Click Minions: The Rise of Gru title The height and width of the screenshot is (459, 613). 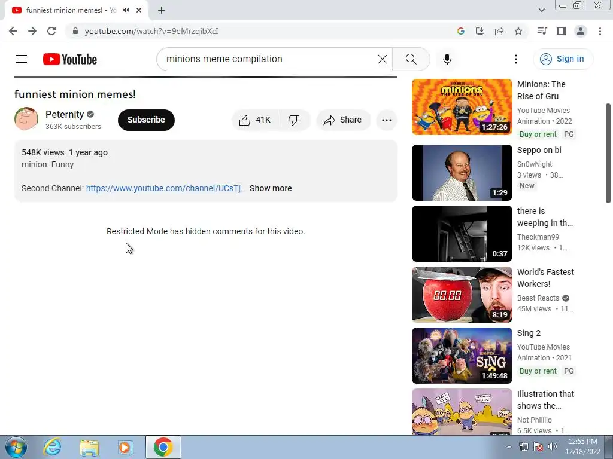coord(541,90)
